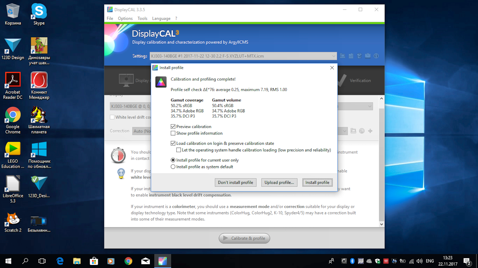This screenshot has width=478, height=268.
Task: Open the Action Center notifications icon
Action: click(x=467, y=262)
